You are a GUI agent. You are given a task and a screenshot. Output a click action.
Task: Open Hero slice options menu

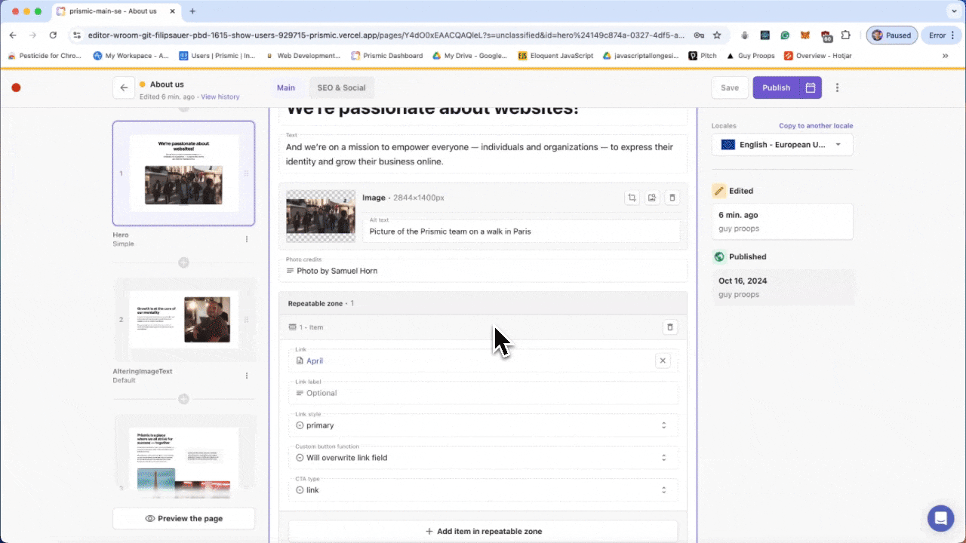pyautogui.click(x=247, y=239)
